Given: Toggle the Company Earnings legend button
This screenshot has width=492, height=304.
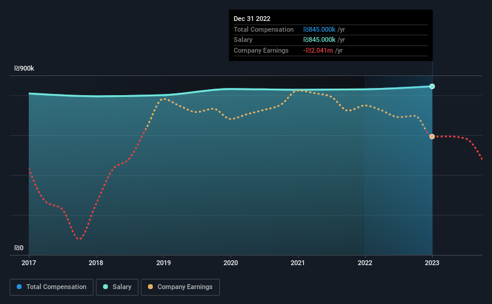Looking at the screenshot, I should click(x=180, y=287).
